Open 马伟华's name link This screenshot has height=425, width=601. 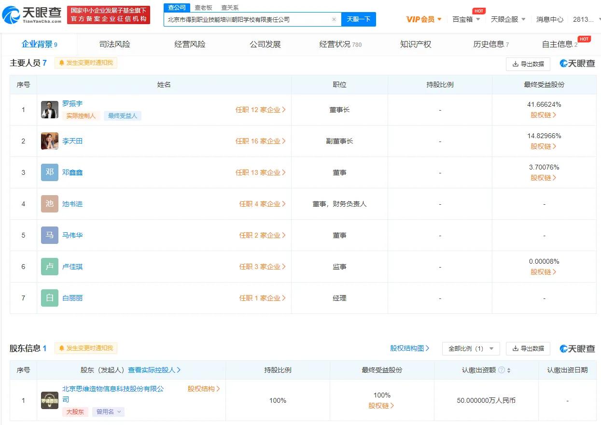pyautogui.click(x=72, y=235)
